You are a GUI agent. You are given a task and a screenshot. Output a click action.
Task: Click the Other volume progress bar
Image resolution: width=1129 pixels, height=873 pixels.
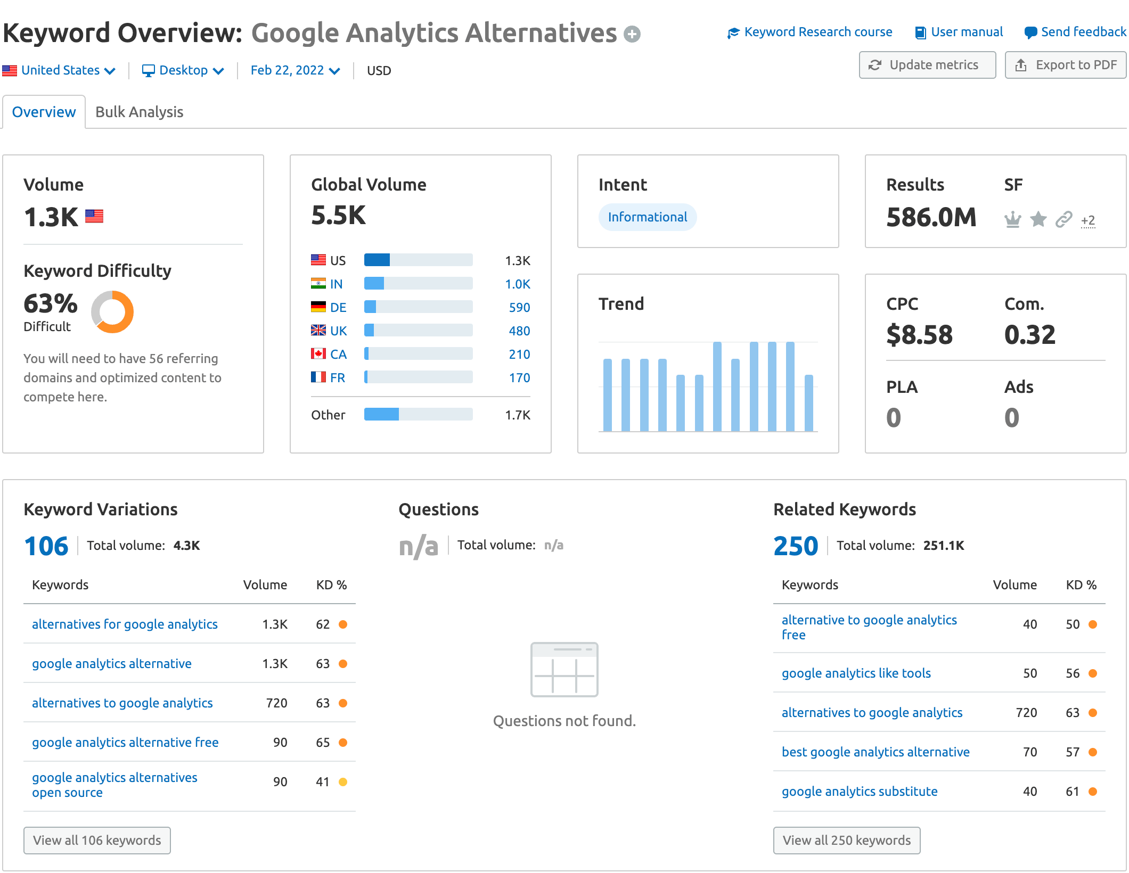(418, 414)
